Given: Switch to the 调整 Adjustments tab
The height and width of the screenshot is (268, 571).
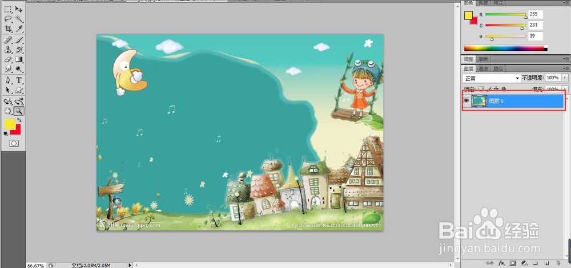Looking at the screenshot, I should (468, 59).
